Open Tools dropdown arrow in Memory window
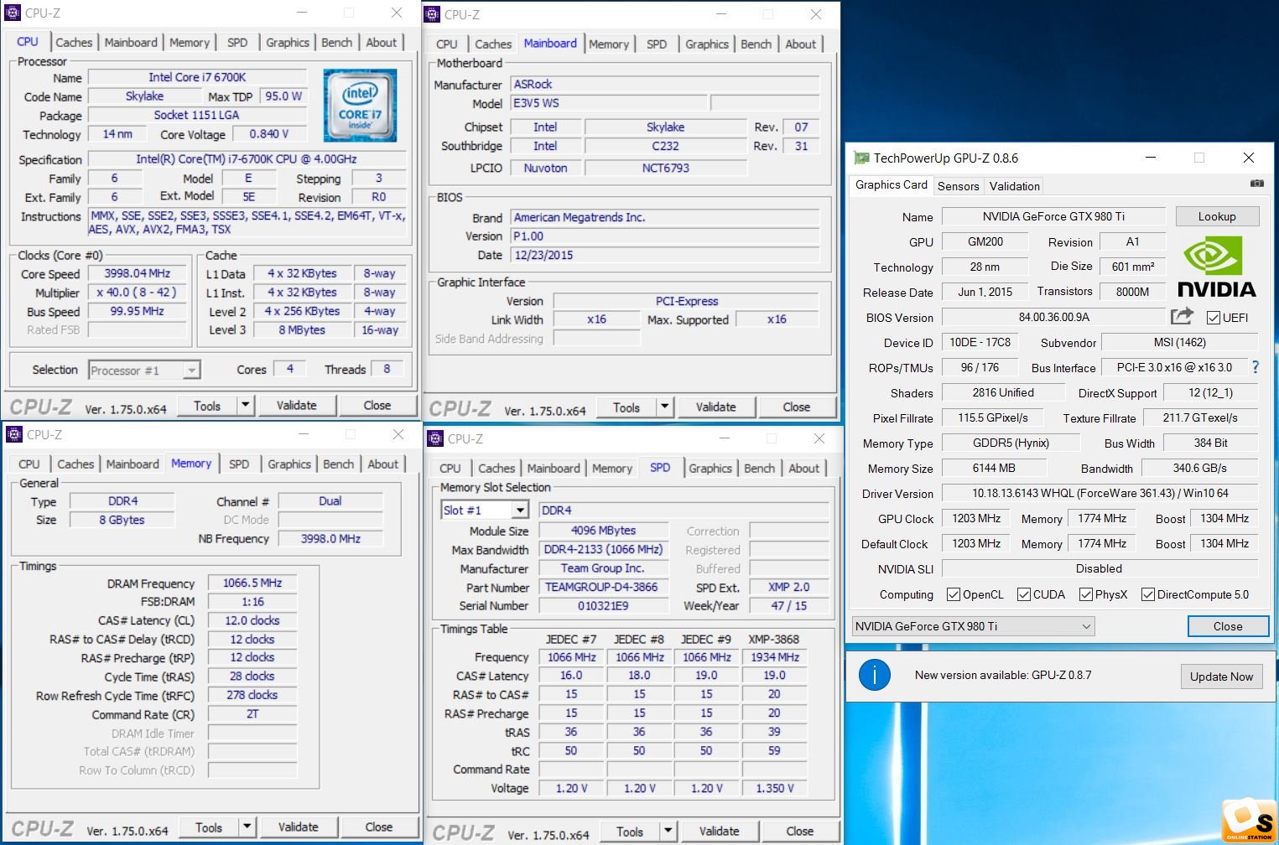 pyautogui.click(x=247, y=827)
